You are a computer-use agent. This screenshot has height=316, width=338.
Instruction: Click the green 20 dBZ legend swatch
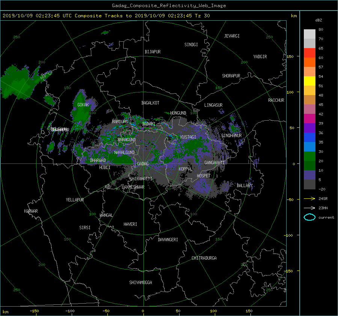[309, 156]
